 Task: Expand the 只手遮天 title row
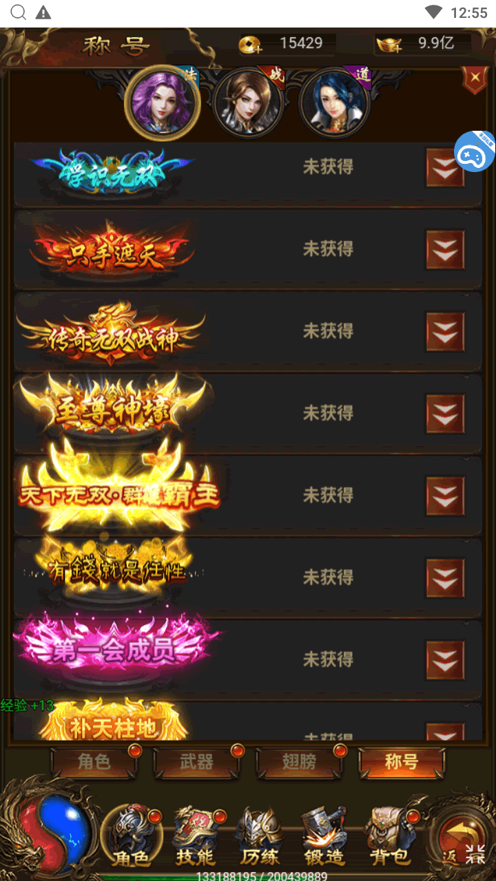445,249
